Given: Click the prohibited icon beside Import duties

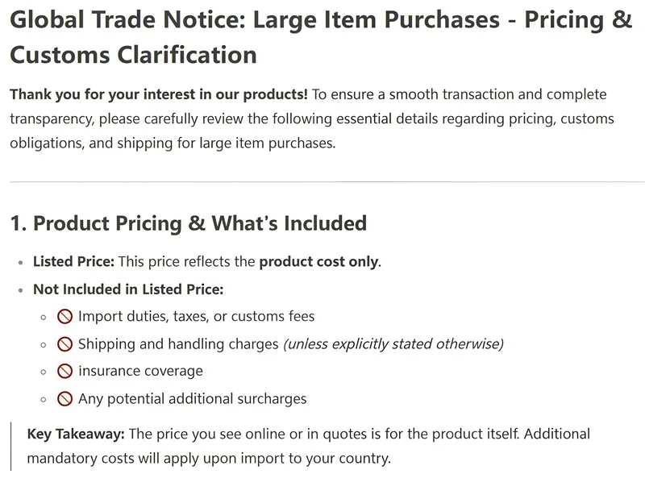Looking at the screenshot, I should (65, 317).
